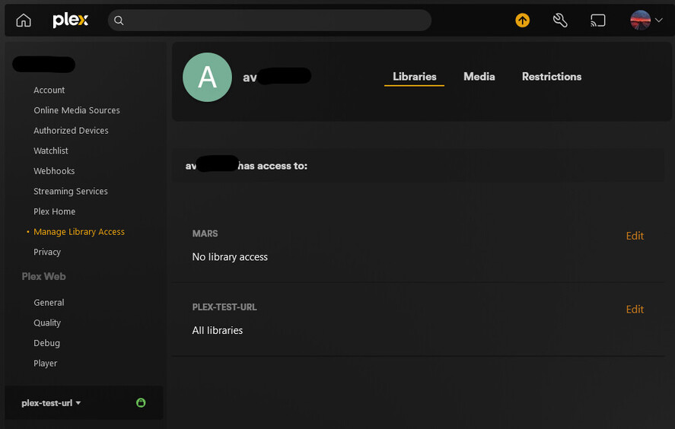
Task: Open Plex Home settings
Action: (55, 211)
